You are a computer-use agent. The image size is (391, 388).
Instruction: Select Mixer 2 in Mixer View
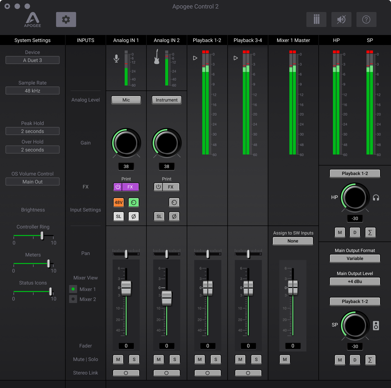pyautogui.click(x=73, y=299)
